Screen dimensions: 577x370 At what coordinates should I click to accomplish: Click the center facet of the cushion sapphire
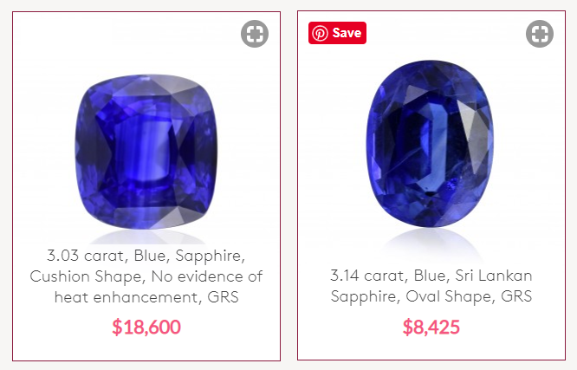tap(144, 149)
